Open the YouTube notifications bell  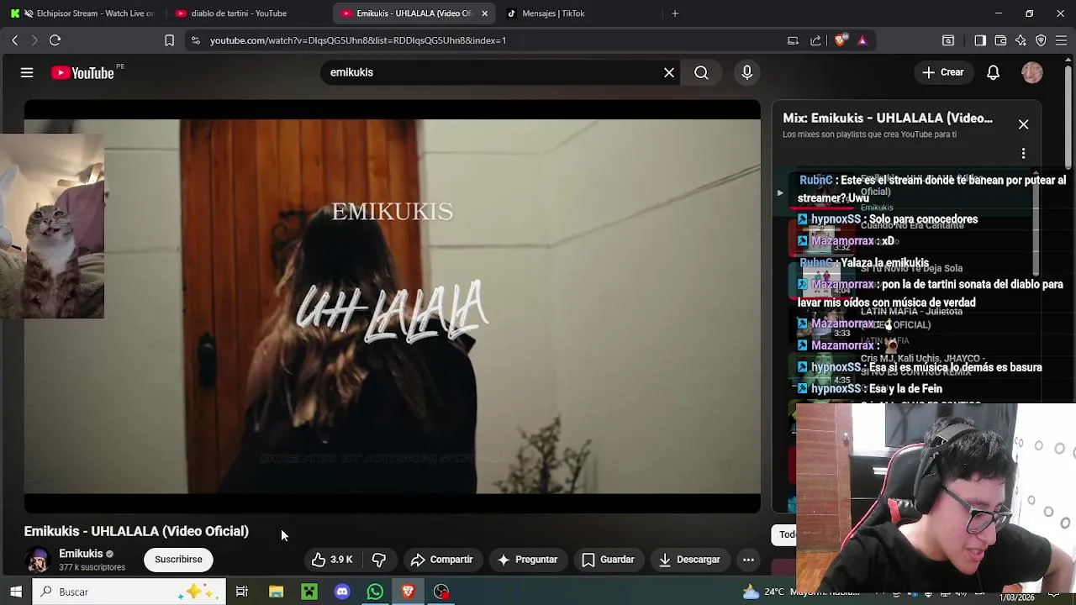point(993,73)
